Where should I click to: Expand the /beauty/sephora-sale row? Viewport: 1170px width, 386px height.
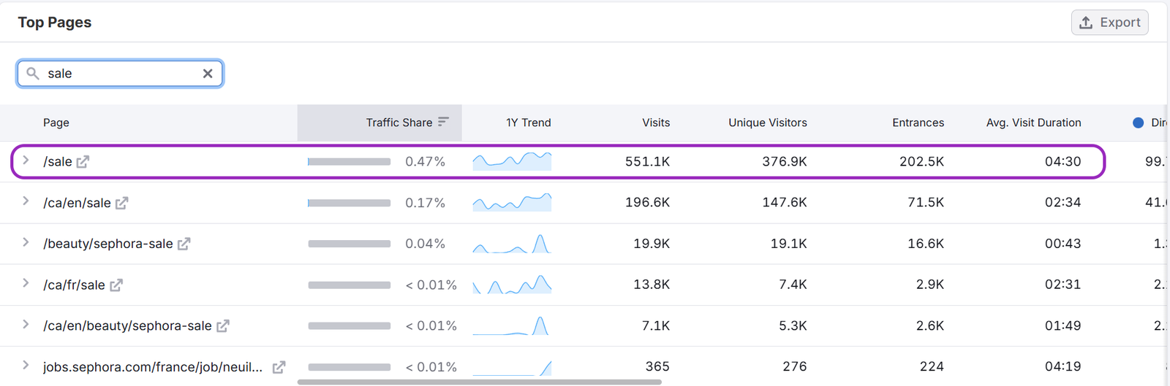coord(26,242)
